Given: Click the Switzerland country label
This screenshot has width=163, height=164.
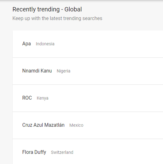Looking at the screenshot, I should [x=62, y=153].
